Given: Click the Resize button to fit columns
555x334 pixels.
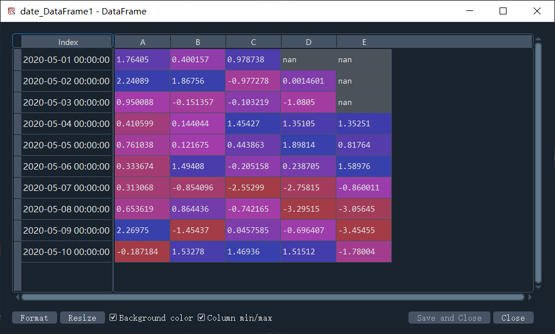Looking at the screenshot, I should point(82,317).
